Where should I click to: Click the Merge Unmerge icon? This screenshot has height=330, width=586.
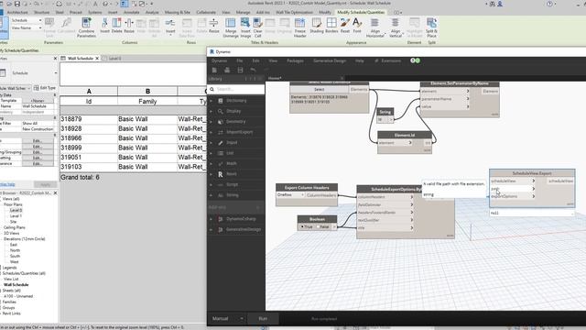231,27
